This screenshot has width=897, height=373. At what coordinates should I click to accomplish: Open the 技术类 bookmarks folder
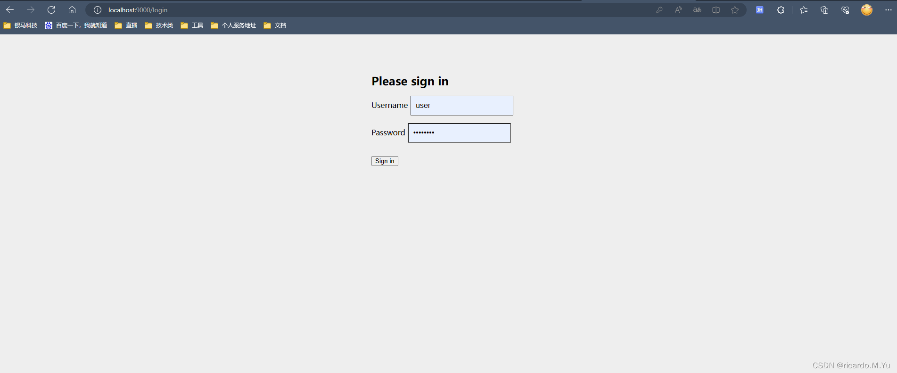click(x=159, y=25)
